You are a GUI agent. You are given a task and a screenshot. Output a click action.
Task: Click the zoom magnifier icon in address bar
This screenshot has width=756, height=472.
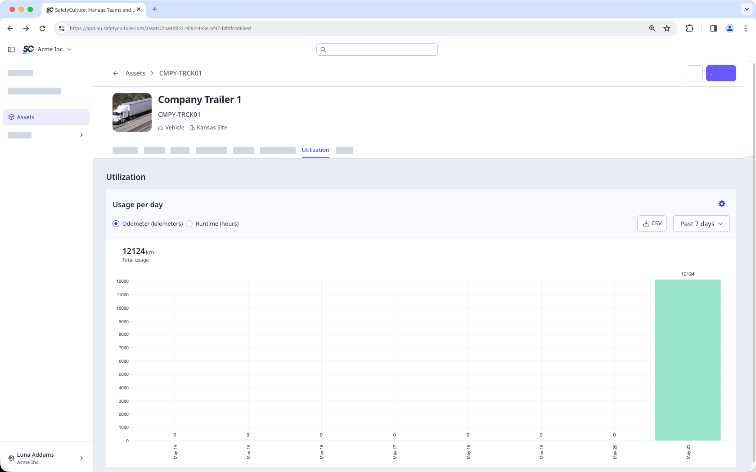(x=652, y=28)
